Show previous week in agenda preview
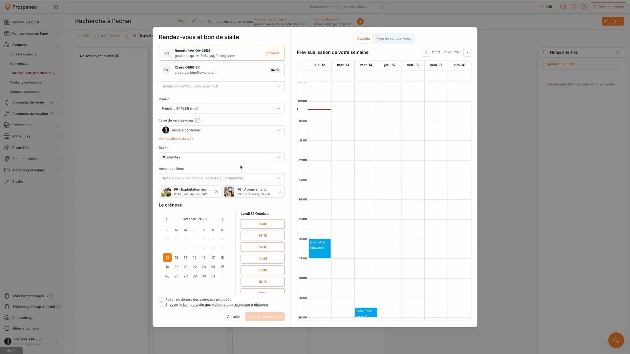Screen dimensions: 630x354 pos(426,52)
